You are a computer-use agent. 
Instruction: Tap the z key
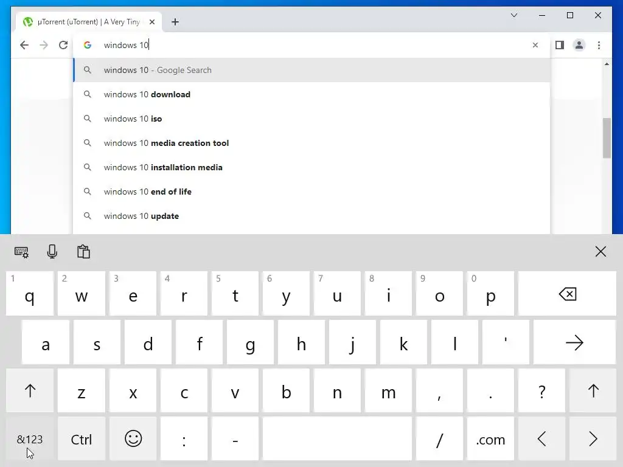point(82,391)
